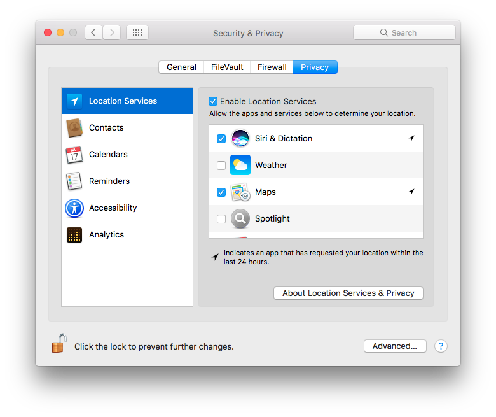Click the Spotlight magnifier icon
Screen dimensions: 496x417
coord(240,218)
